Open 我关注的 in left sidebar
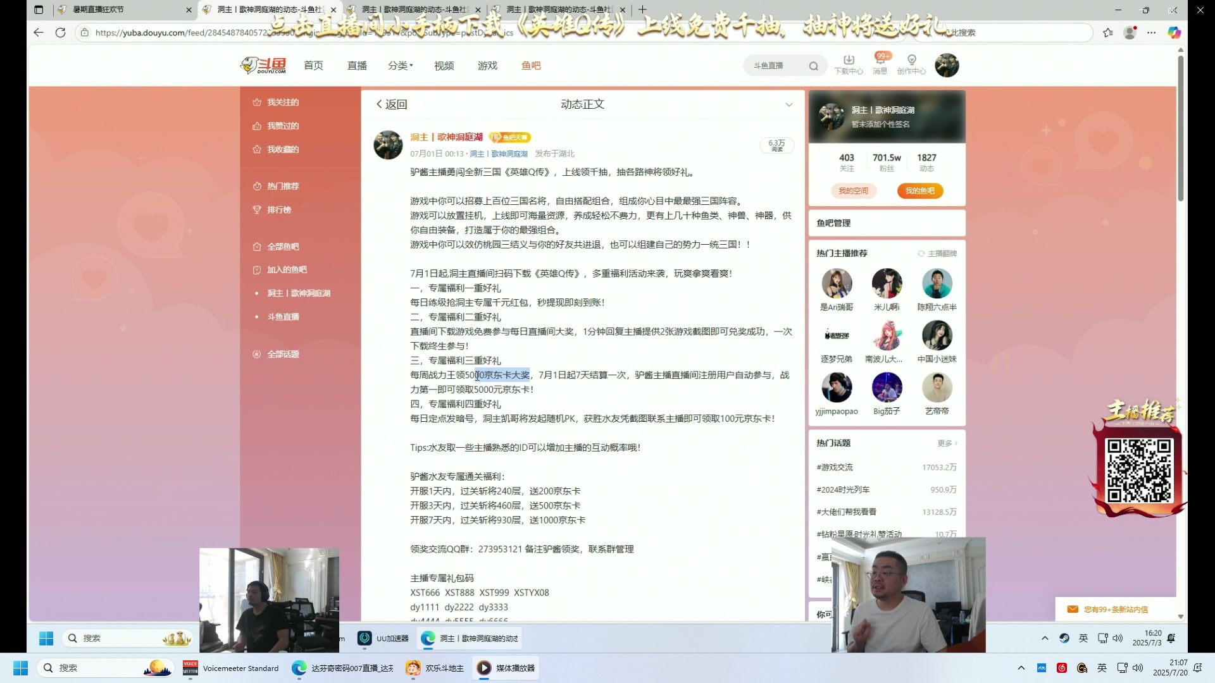Image resolution: width=1215 pixels, height=683 pixels. (276, 102)
